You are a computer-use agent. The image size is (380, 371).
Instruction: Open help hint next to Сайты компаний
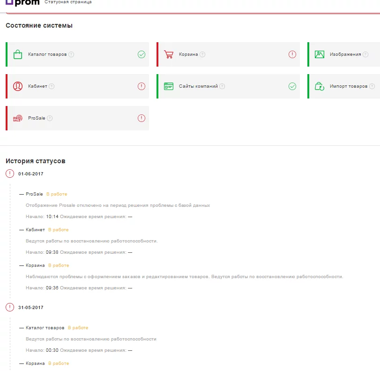pos(222,86)
